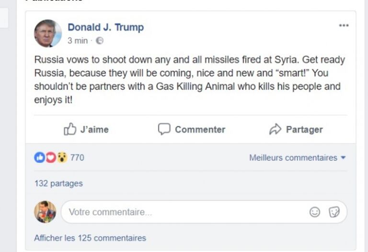The width and height of the screenshot is (368, 252).
Task: Click the blue Like reaction icon
Action: tap(39, 158)
